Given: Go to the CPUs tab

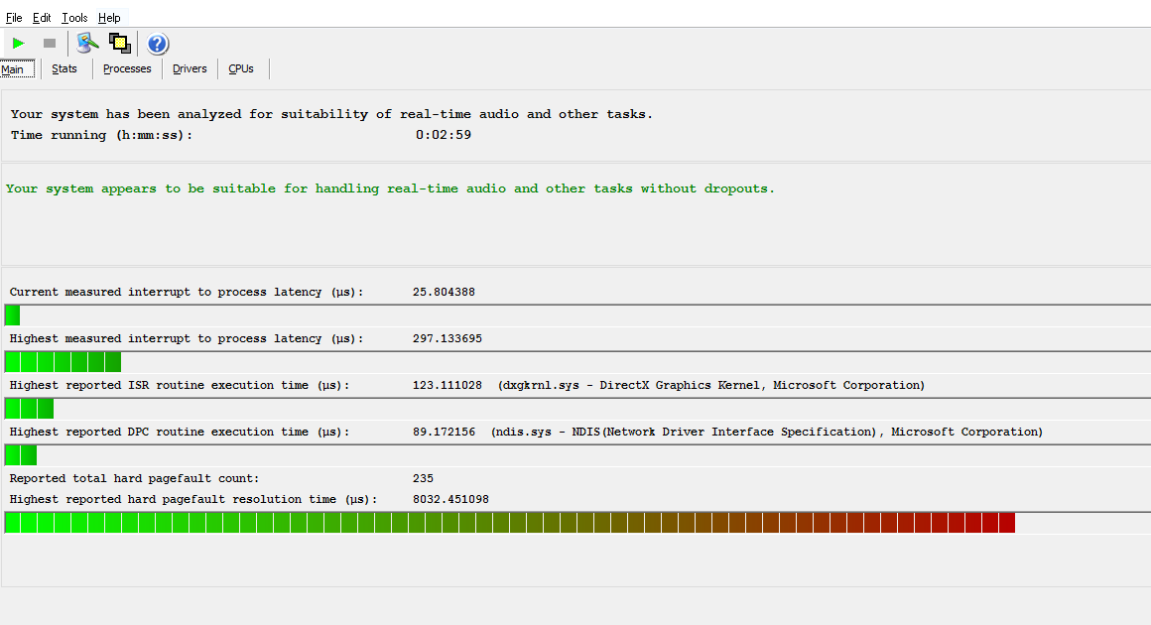Looking at the screenshot, I should click(x=241, y=69).
